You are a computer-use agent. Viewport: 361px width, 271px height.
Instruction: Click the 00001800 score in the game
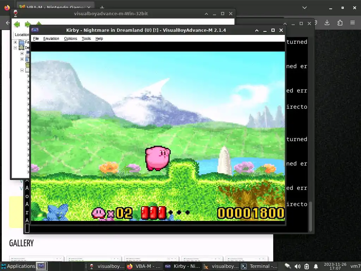coord(251,212)
